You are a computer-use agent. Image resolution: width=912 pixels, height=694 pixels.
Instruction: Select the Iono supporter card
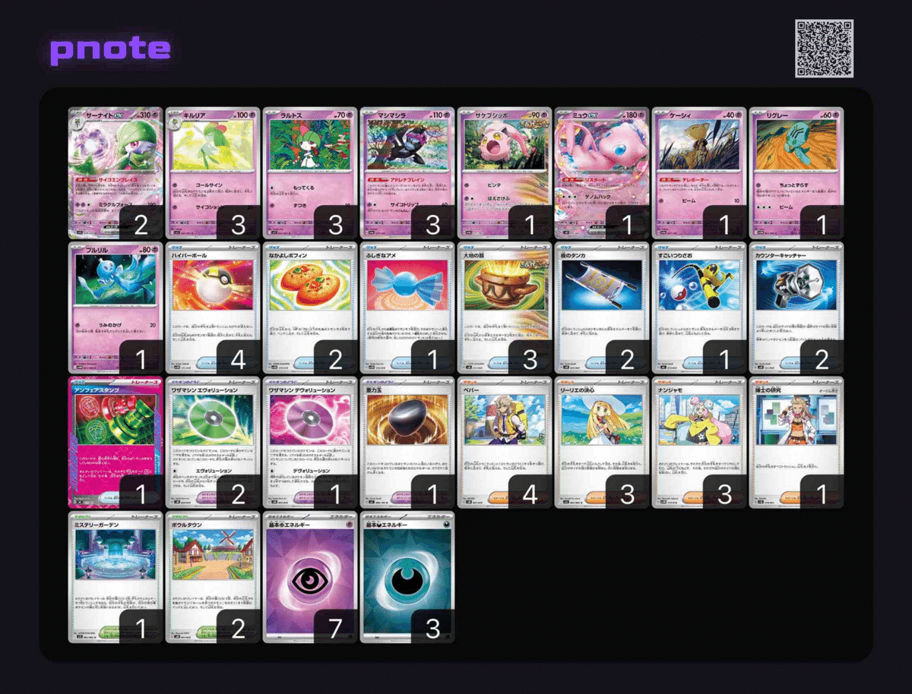tap(699, 443)
